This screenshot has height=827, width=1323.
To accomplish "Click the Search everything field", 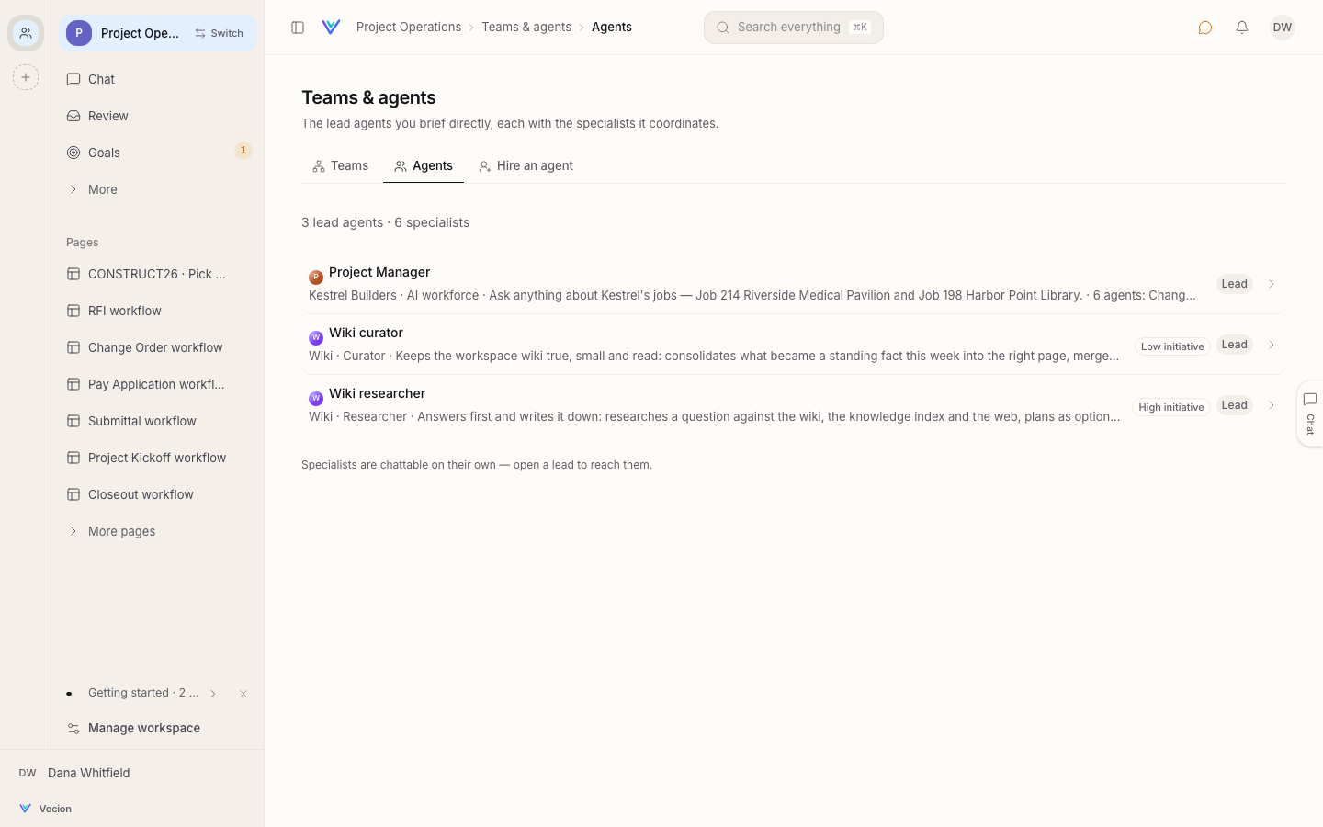I will [x=794, y=28].
